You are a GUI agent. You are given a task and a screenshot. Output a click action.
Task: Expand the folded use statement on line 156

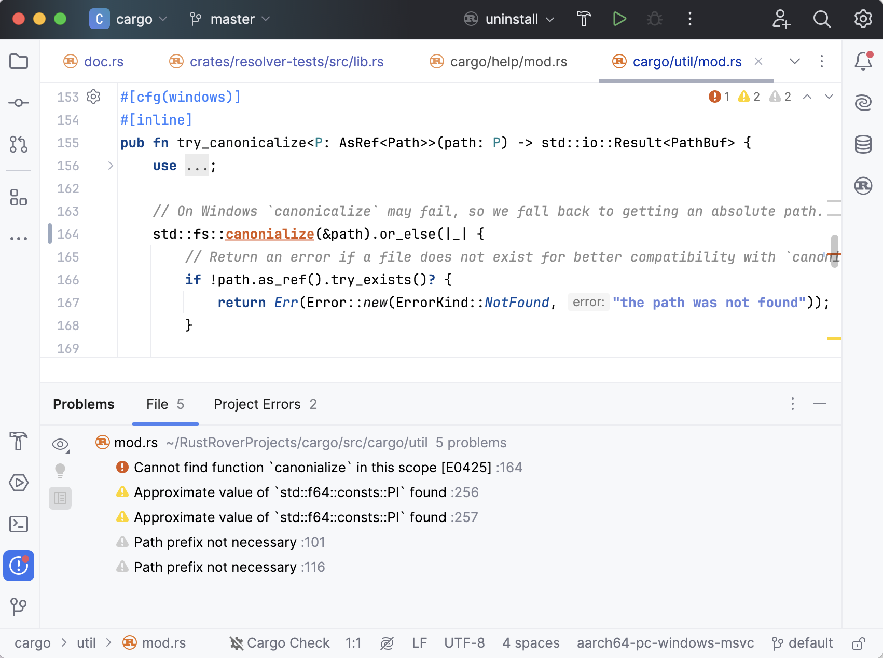coord(111,166)
